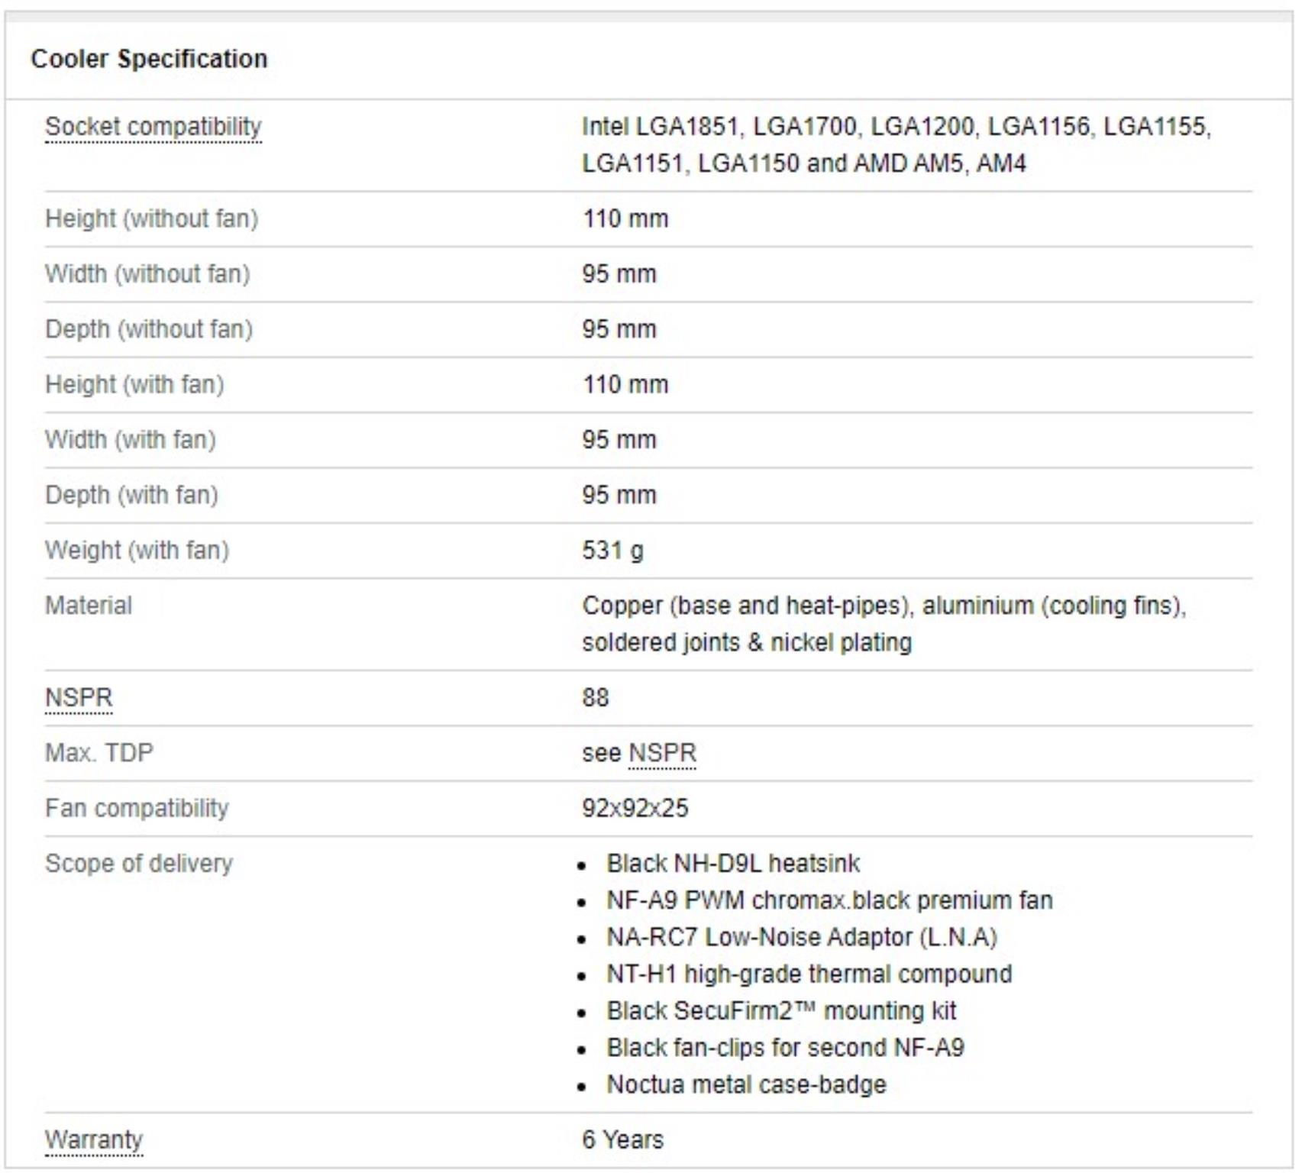Click the 110 mm value for Height (without fan)
1302x1173 pixels.
(625, 218)
